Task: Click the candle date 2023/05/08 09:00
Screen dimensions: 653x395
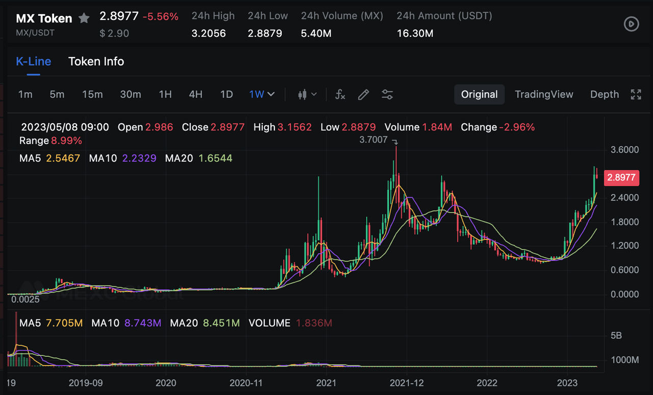Action: (x=65, y=127)
